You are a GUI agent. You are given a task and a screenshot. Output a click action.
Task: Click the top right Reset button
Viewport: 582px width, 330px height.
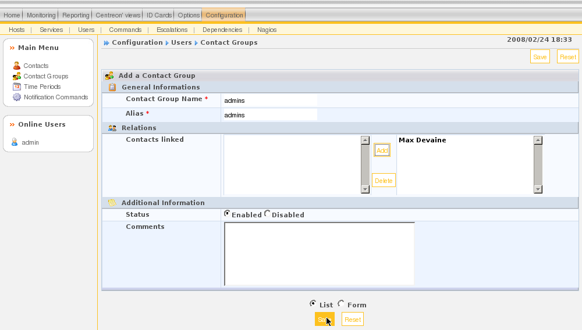(x=568, y=57)
